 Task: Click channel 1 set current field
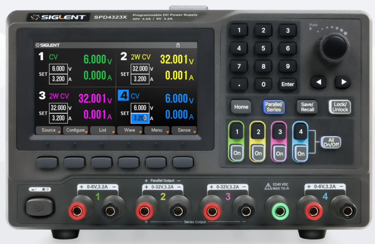59,79
